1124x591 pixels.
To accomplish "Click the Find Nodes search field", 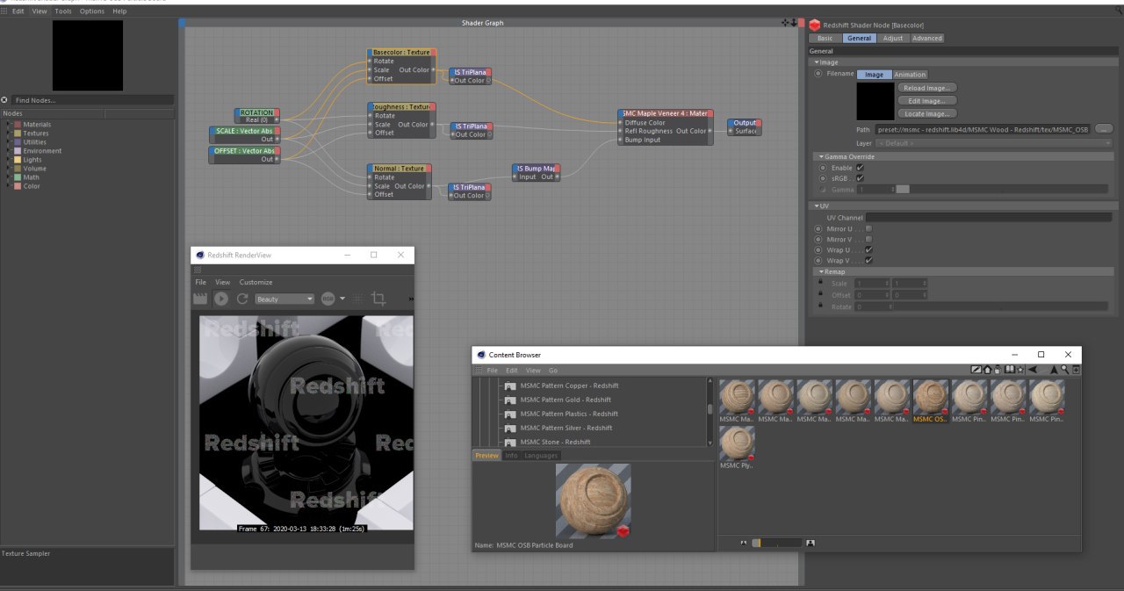I will pos(92,101).
